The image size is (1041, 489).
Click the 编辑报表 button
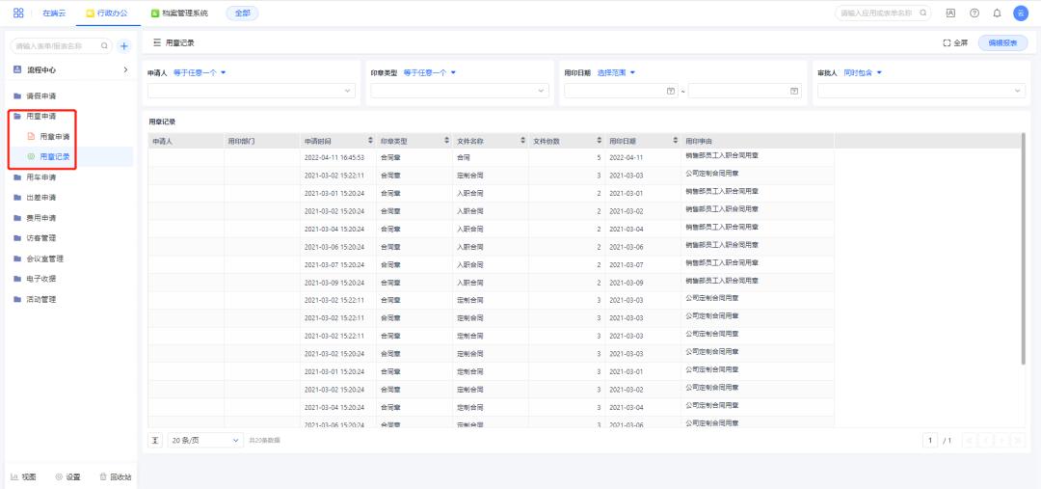(x=1002, y=42)
